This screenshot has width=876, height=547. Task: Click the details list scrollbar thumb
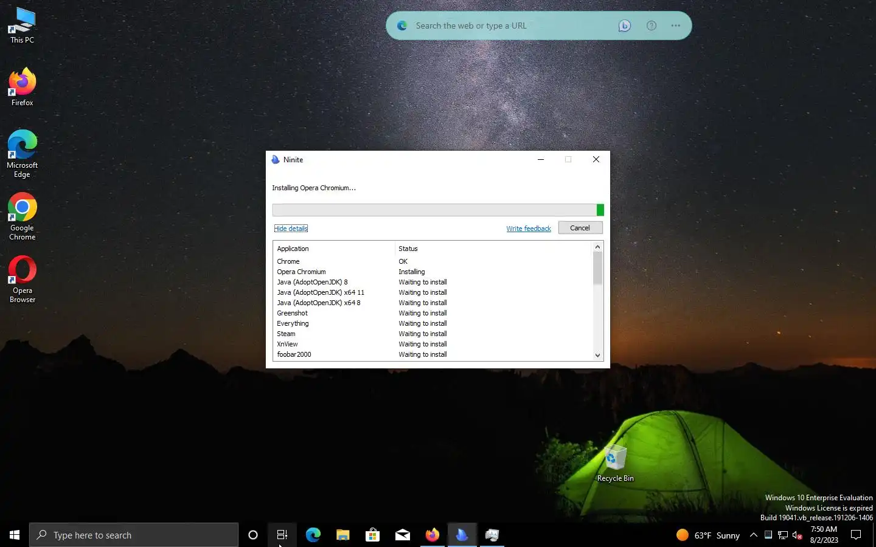pos(597,268)
